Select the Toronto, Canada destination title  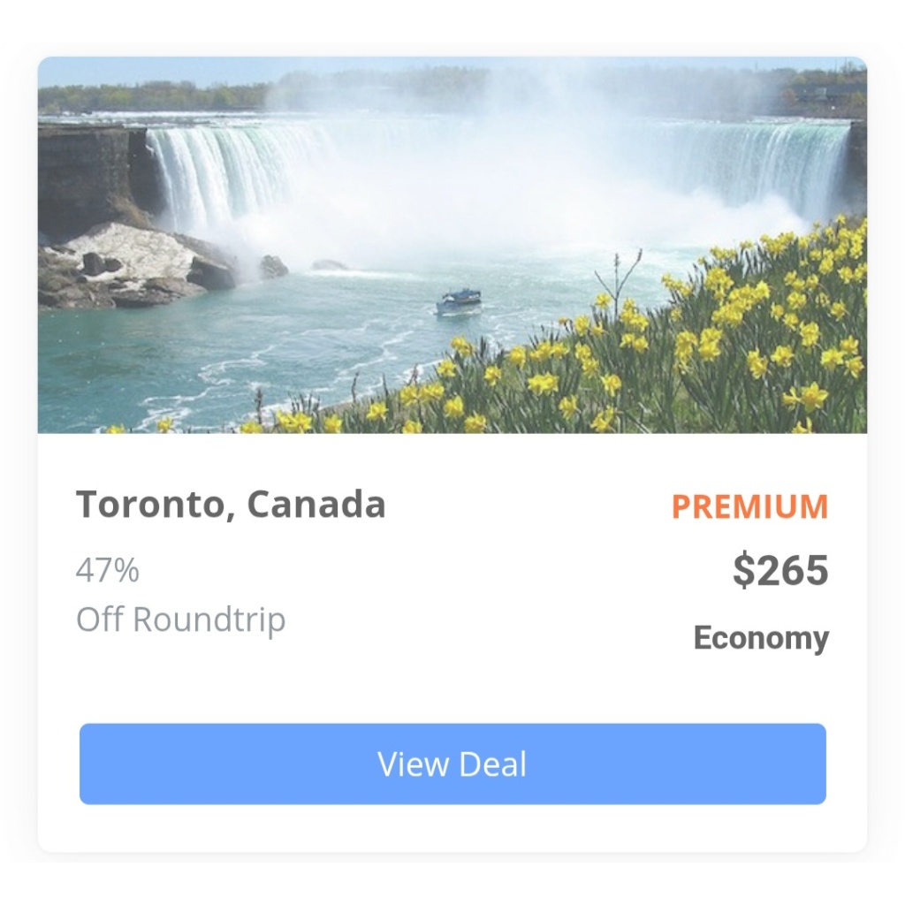pos(231,504)
